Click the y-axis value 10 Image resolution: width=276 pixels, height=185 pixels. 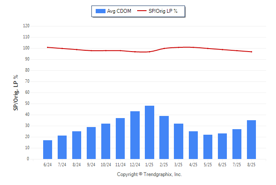tap(27, 148)
